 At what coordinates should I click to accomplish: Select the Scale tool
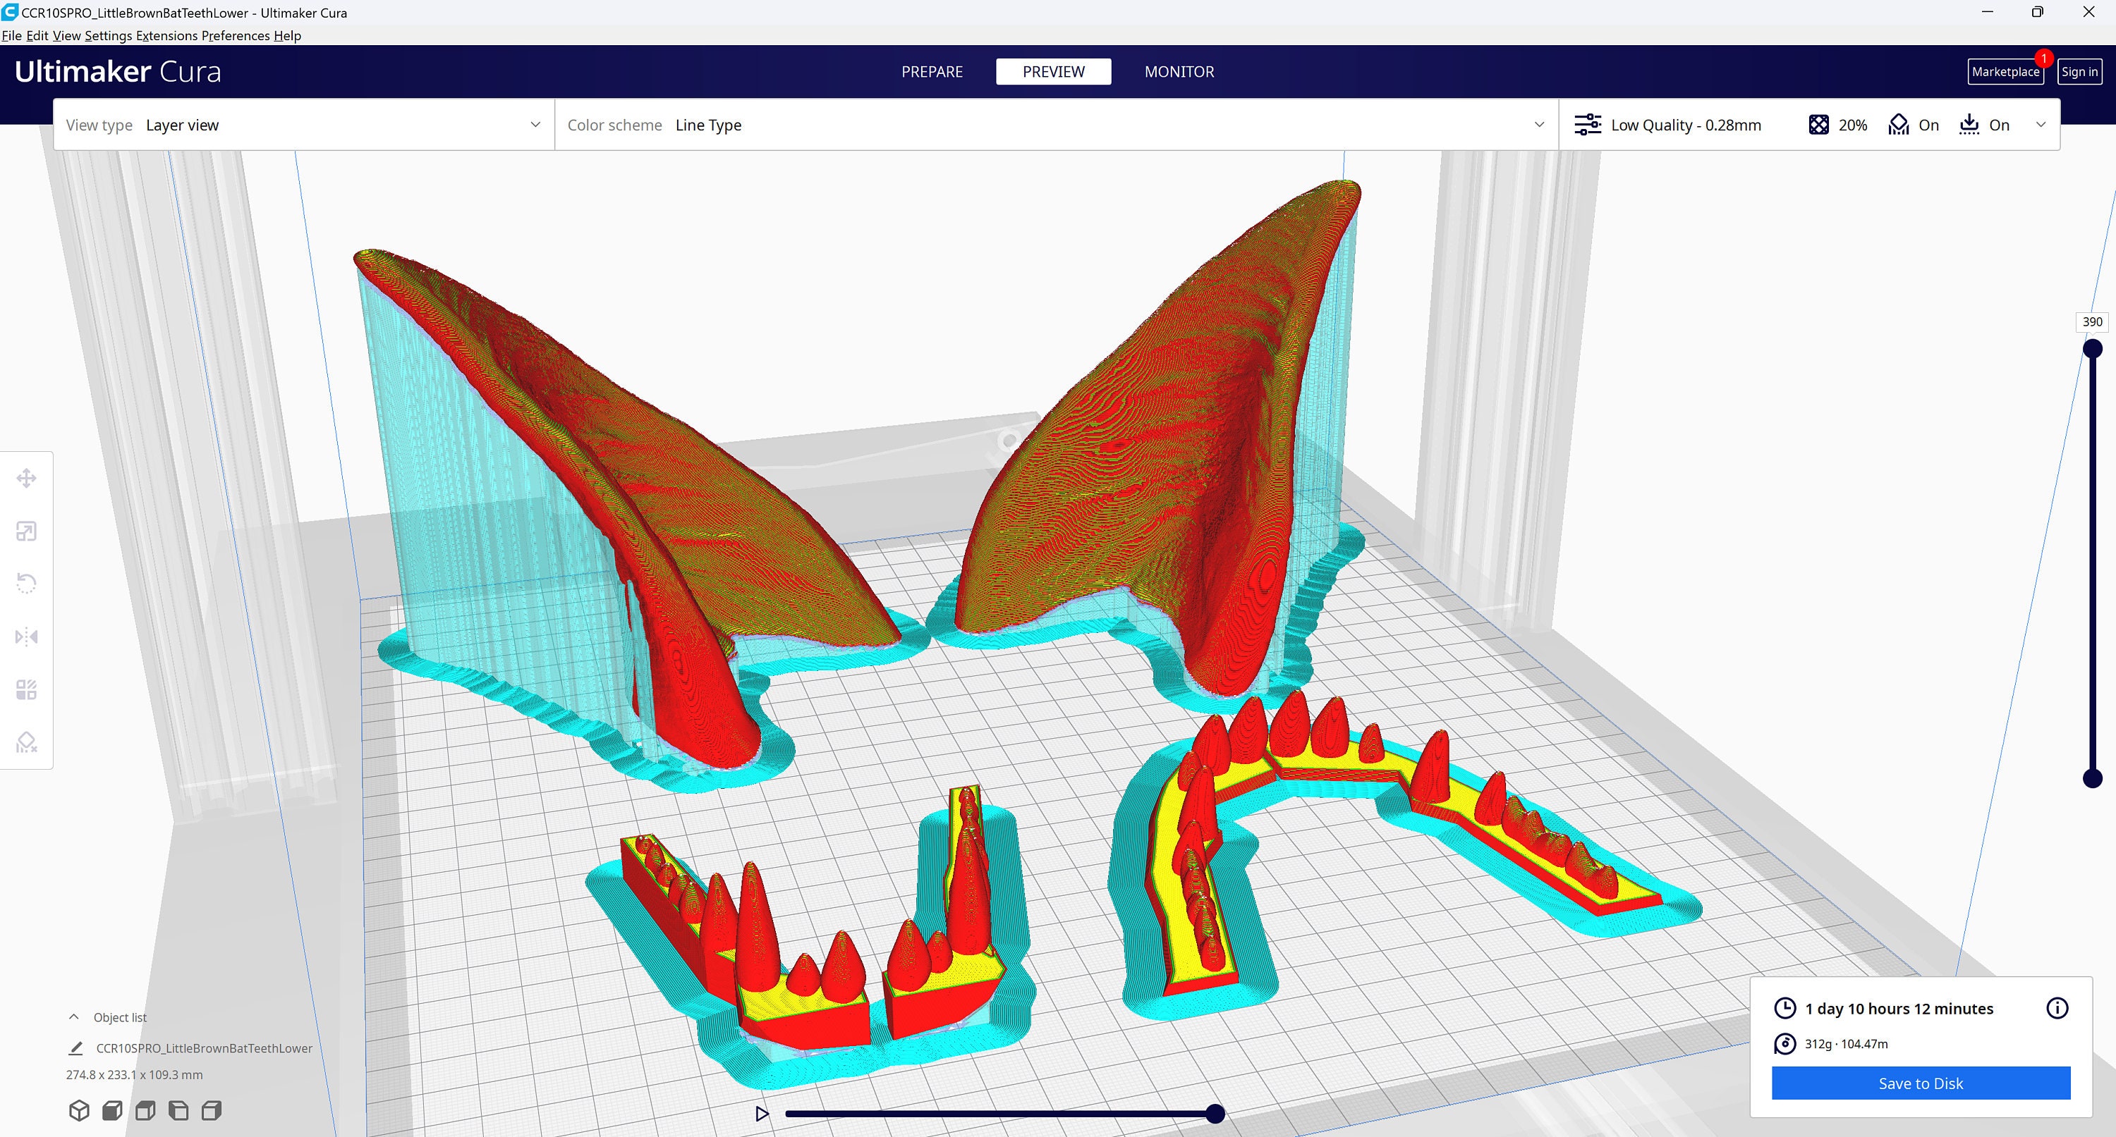(27, 530)
